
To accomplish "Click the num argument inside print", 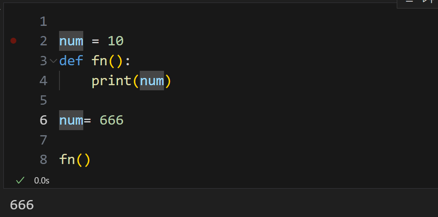I will pos(152,81).
